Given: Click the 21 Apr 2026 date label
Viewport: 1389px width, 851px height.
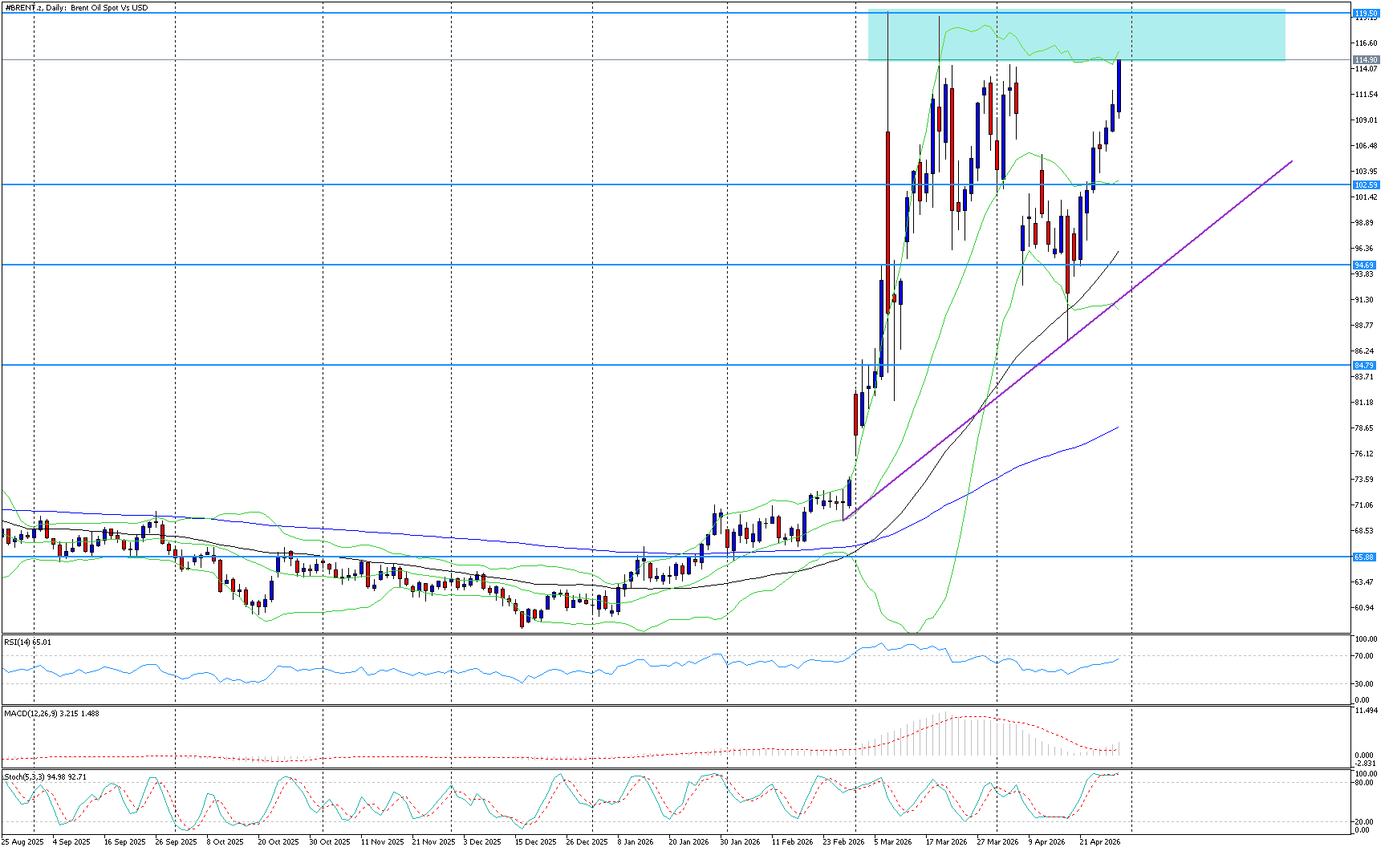Looking at the screenshot, I should 1099,841.
